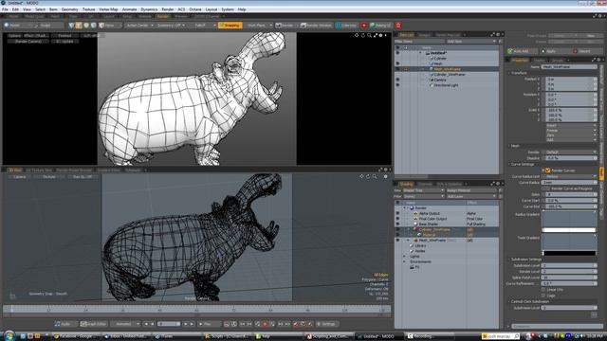Switch to the Shading tab
Viewport: 607px width, 341px height.
[x=406, y=184]
